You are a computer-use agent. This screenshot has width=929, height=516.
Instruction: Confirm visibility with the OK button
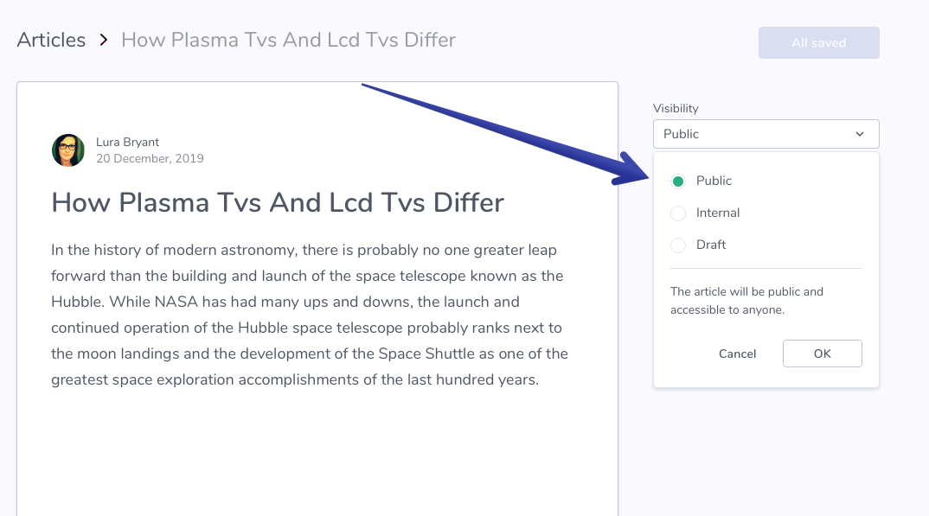(823, 354)
